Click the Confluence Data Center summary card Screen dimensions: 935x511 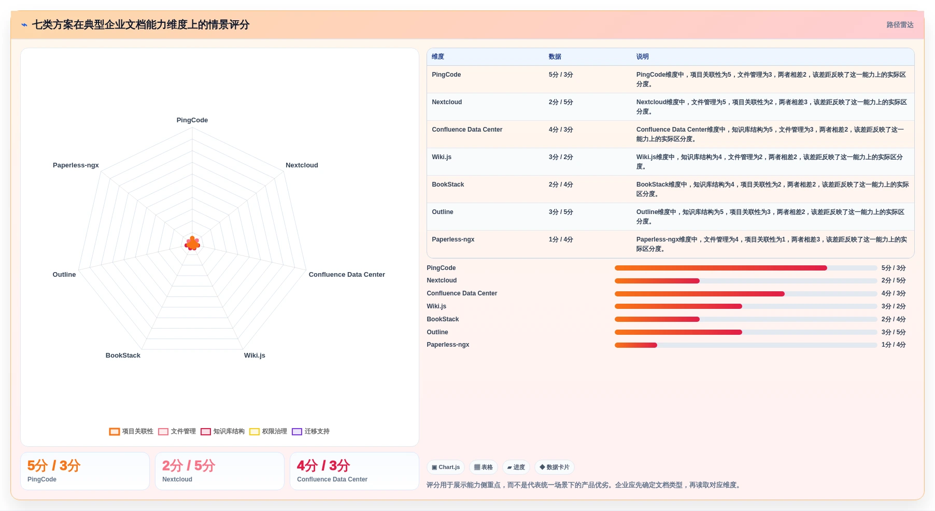[355, 471]
